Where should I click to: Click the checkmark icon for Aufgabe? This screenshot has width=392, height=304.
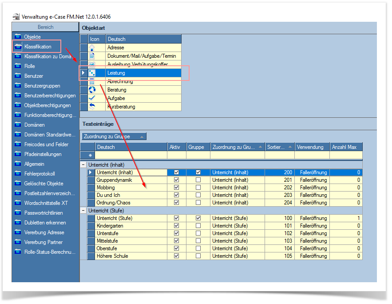click(92, 98)
